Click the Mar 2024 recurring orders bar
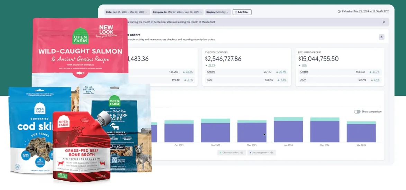This screenshot has width=406, height=190. pyautogui.click(x=361, y=133)
